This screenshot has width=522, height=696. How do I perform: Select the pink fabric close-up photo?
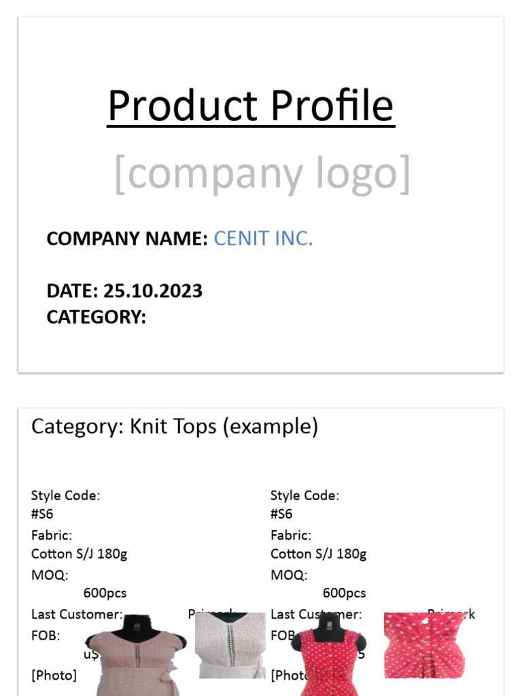click(x=230, y=646)
